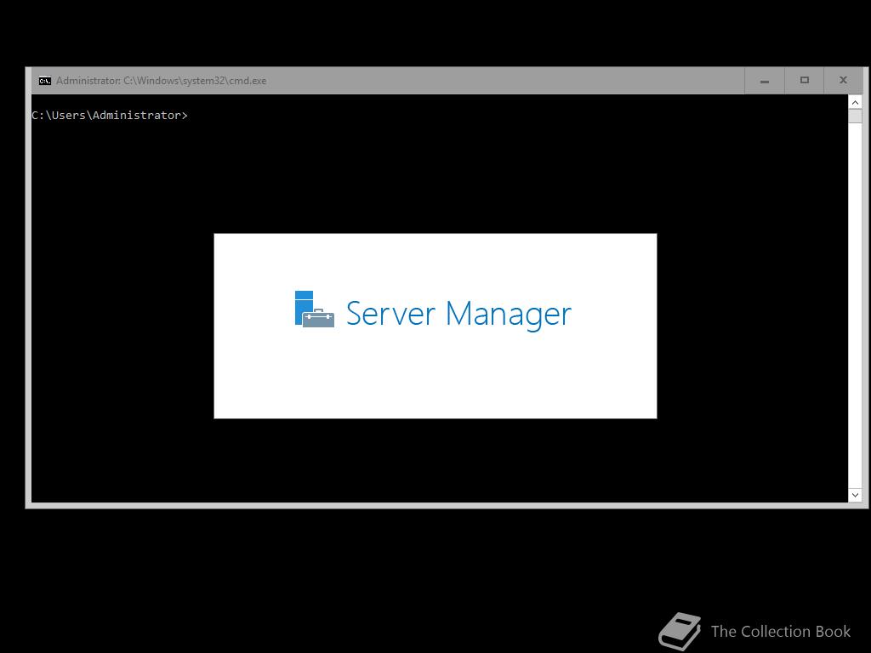Close the Administrator cmd.exe window

click(x=843, y=81)
